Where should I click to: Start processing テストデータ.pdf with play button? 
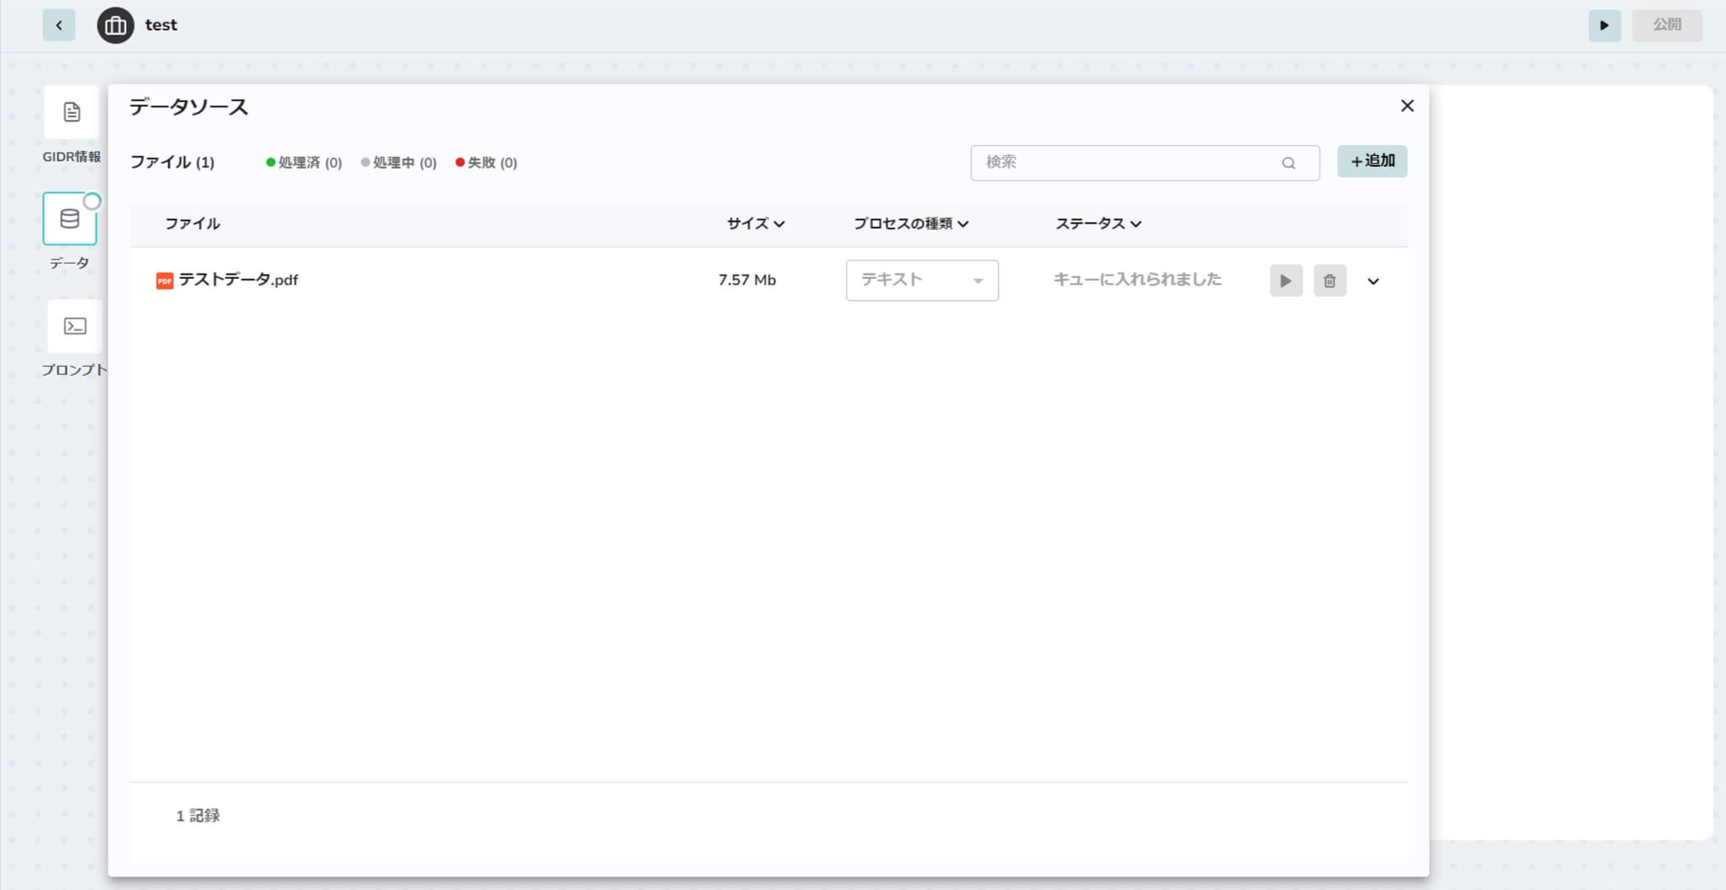(1286, 281)
